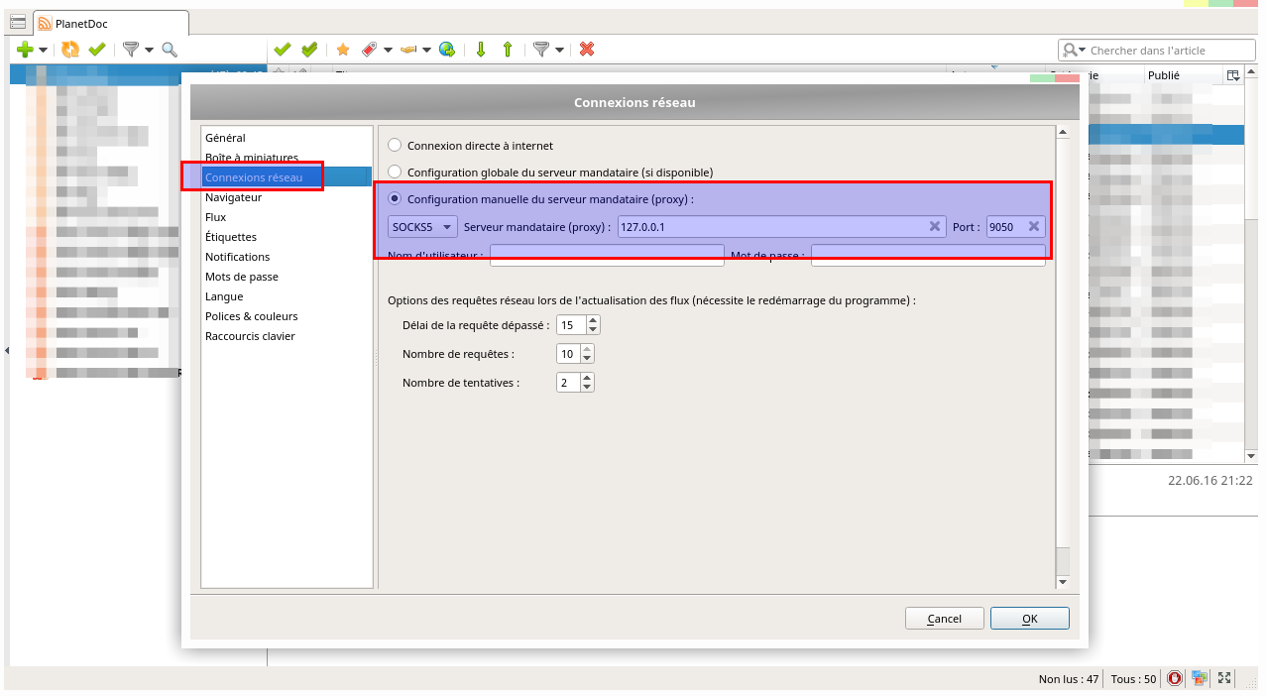Open the feed filter dropdown arrow

point(149,50)
